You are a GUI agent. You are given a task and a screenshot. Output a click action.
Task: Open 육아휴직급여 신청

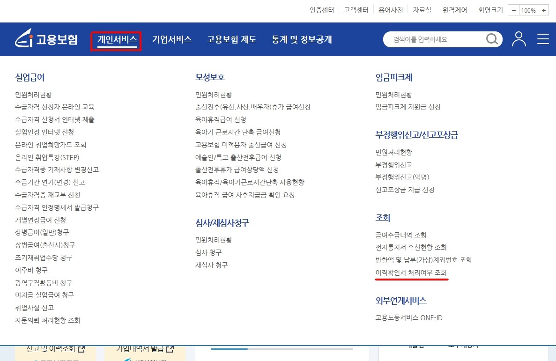click(221, 119)
